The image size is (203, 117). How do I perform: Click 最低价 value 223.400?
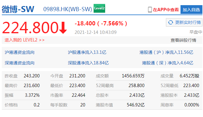click(x=77, y=86)
